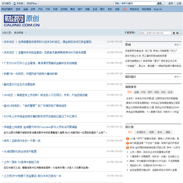Click the top 搜索 search button
This screenshot has height=183, width=183.
(x=160, y=3)
